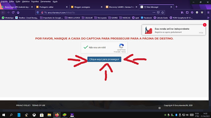Hide the online income notification
Image resolution: width=211 pixels, height=118 pixels.
click(x=201, y=33)
